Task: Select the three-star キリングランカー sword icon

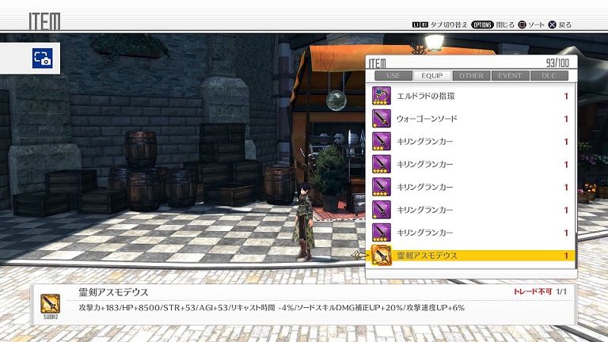Action: click(381, 142)
